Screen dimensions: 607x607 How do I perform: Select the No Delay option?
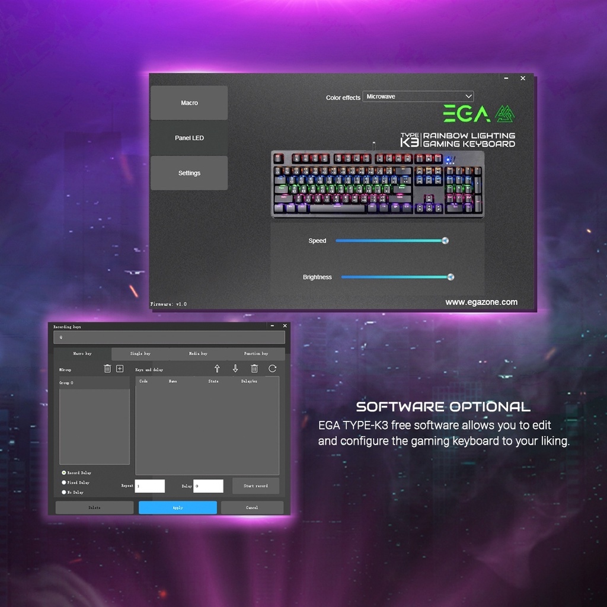tap(63, 492)
